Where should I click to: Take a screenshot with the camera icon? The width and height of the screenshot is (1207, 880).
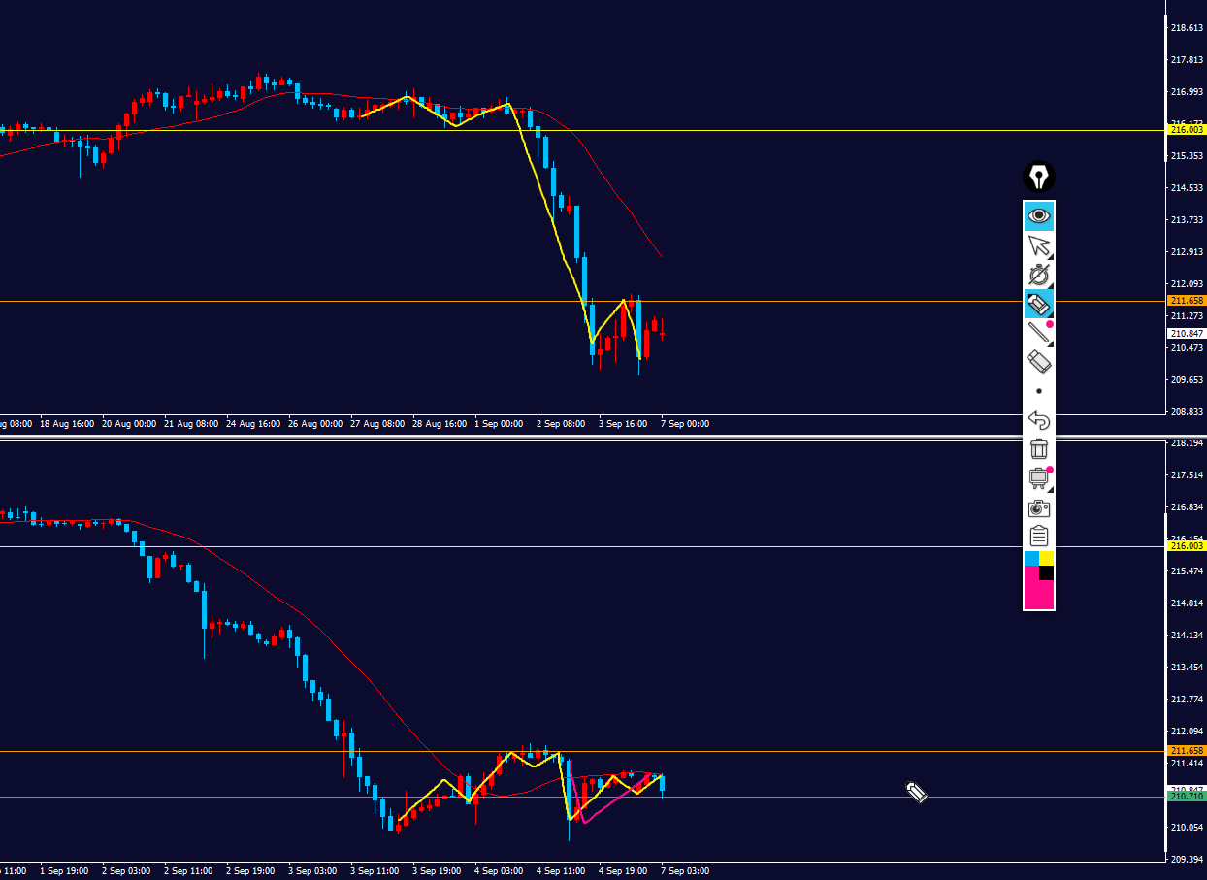click(1039, 507)
